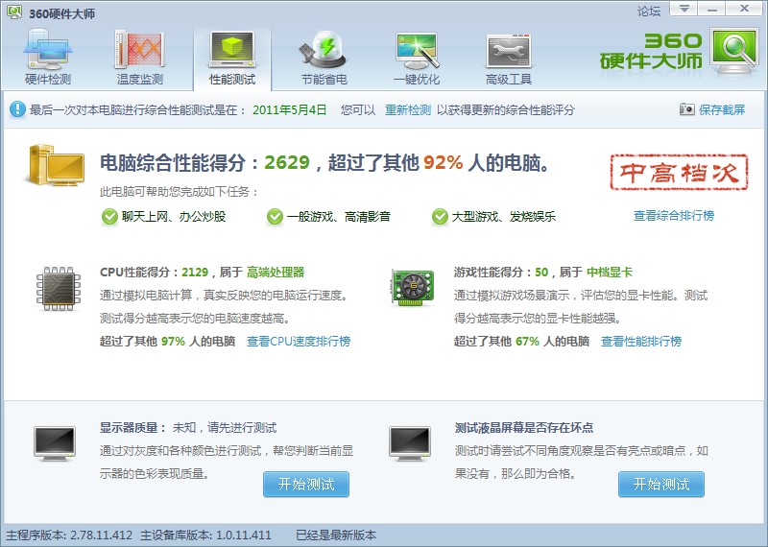768x547 pixels.
Task: Close the 360硬件大师 window
Action: [745, 9]
